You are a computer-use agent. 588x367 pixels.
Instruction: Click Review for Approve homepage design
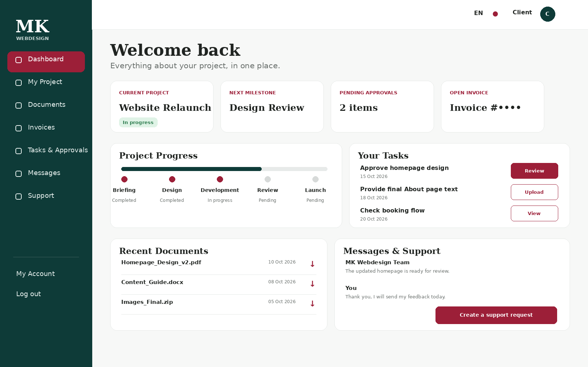point(534,171)
